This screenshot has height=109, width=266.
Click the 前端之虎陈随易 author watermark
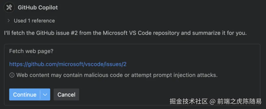239,101
